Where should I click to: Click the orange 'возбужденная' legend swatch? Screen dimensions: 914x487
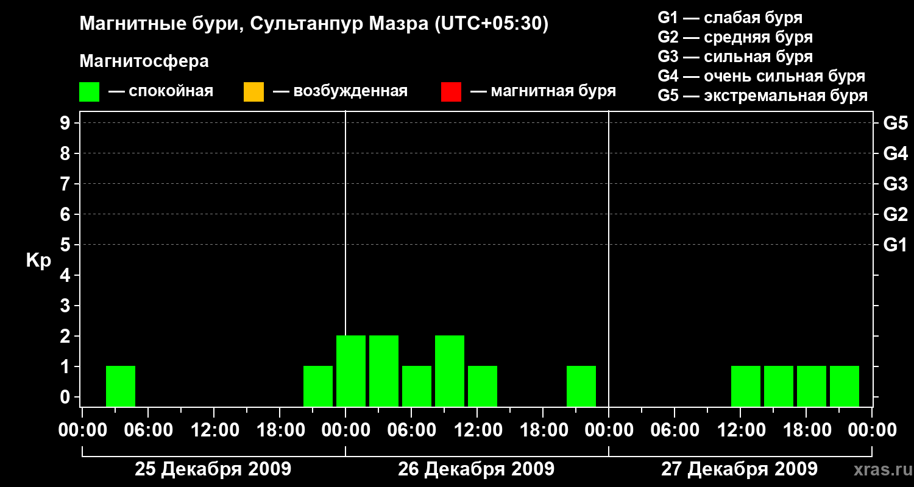point(253,92)
